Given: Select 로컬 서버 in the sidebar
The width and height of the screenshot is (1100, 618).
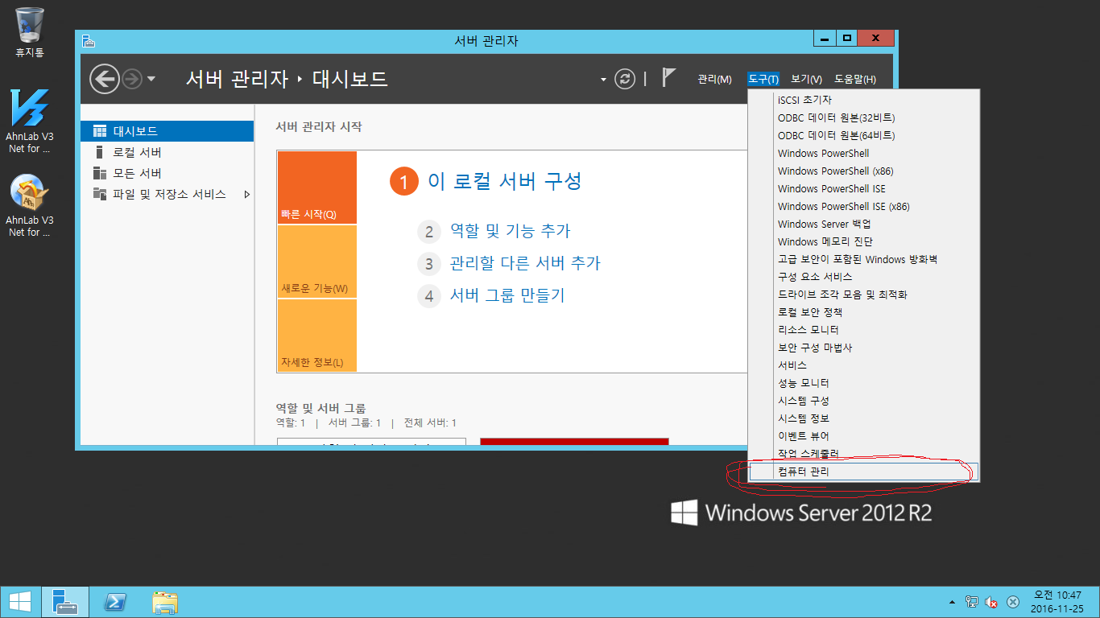Looking at the screenshot, I should [x=167, y=152].
